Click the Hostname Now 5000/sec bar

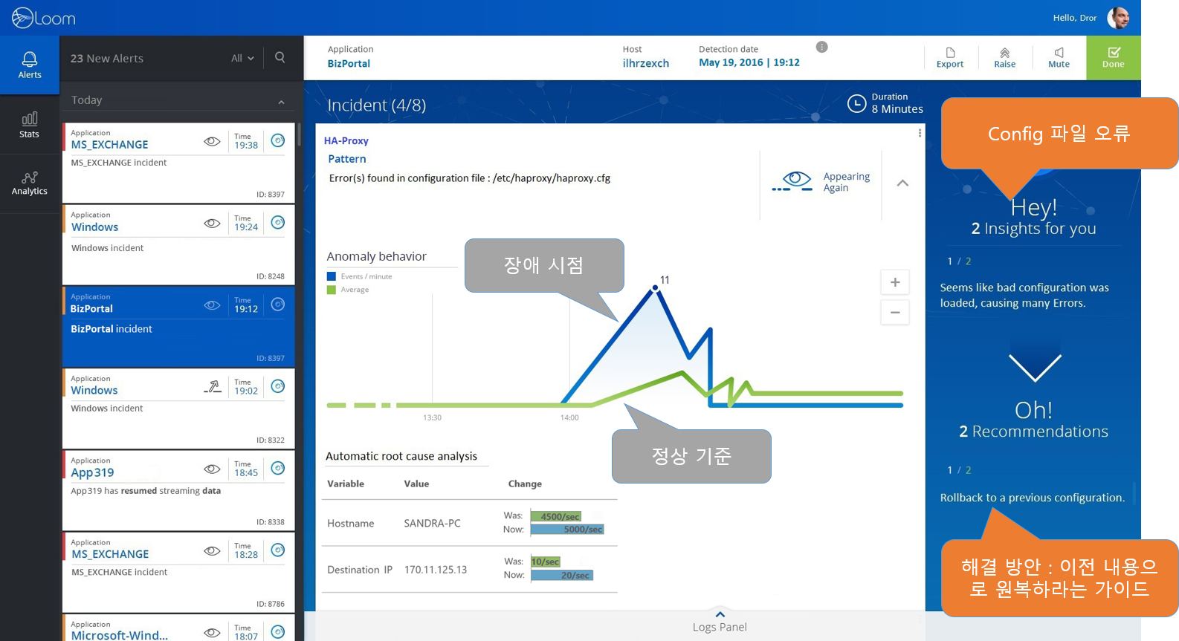pyautogui.click(x=567, y=530)
